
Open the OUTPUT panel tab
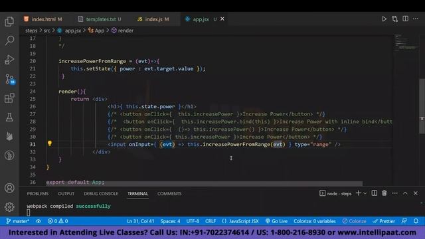coord(66,193)
